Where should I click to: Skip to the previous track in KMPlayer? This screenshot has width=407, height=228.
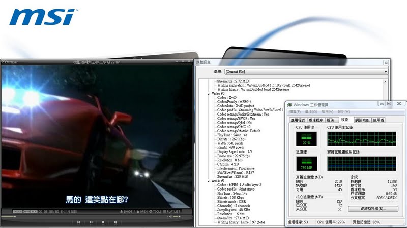79,222
